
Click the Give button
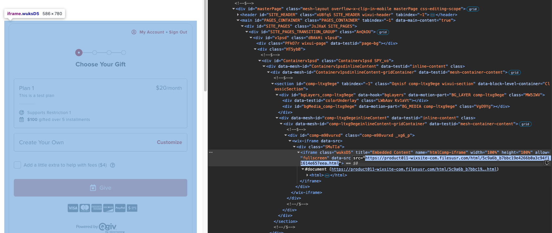click(x=101, y=188)
